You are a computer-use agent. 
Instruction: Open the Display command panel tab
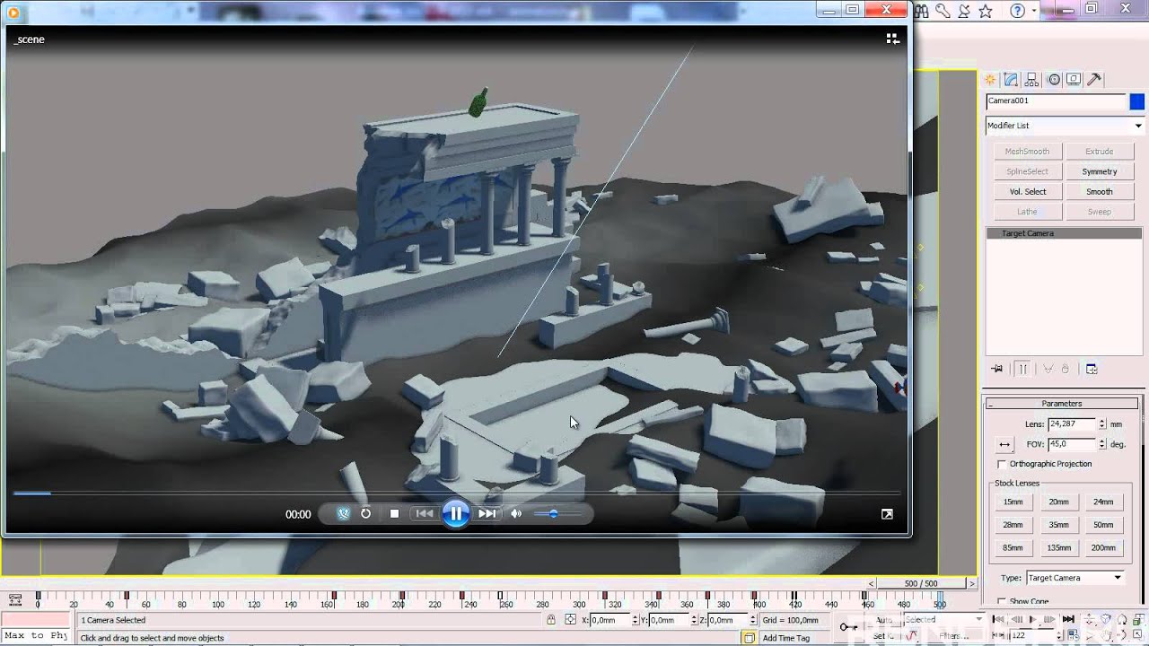1074,79
